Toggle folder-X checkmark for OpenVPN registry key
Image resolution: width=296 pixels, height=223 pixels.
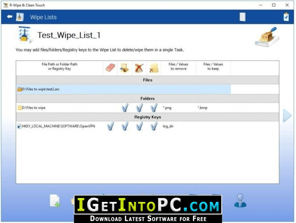point(154,126)
